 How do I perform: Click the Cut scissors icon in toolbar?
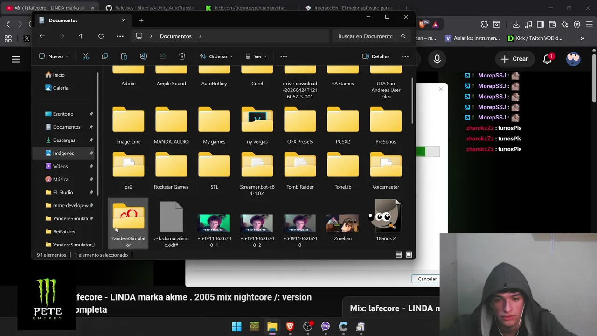(x=85, y=56)
